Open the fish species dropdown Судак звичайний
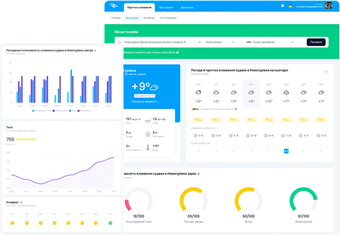340x235 pixels. pyautogui.click(x=270, y=42)
